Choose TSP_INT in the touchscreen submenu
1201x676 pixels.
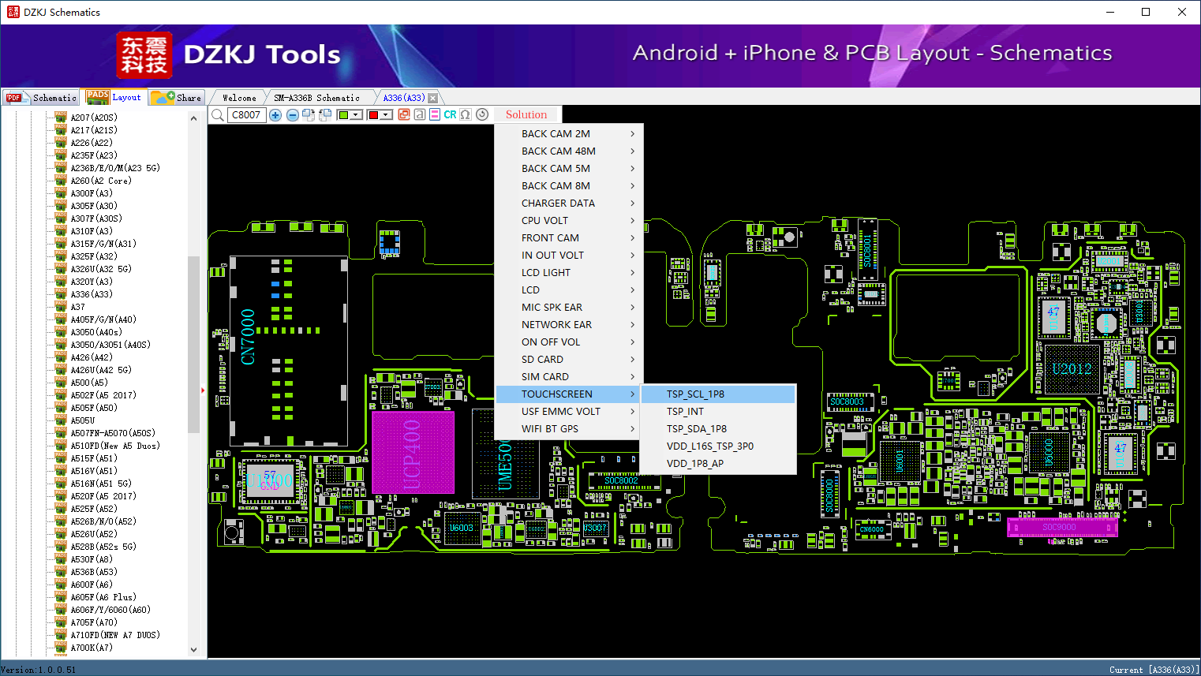tap(718, 412)
